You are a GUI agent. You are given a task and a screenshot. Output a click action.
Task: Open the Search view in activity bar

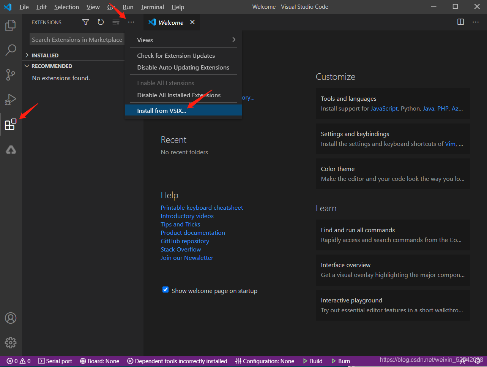coord(11,50)
